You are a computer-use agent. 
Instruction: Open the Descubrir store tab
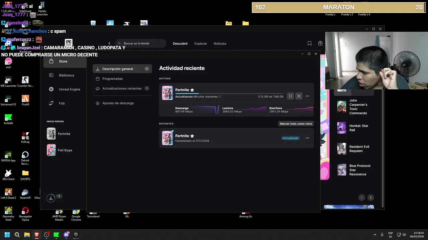(180, 44)
